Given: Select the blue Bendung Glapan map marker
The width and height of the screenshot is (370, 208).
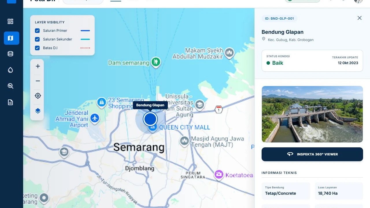Looking at the screenshot, I should (150, 119).
